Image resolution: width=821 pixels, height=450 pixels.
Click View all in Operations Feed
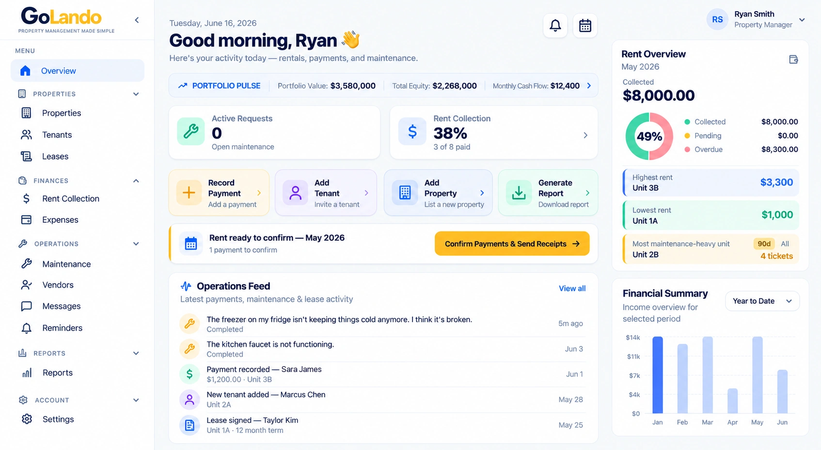click(572, 289)
